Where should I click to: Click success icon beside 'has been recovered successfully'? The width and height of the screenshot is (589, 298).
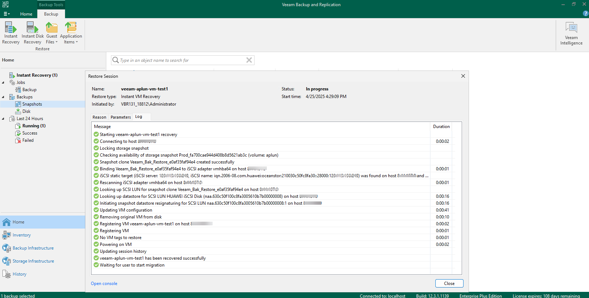[96, 258]
